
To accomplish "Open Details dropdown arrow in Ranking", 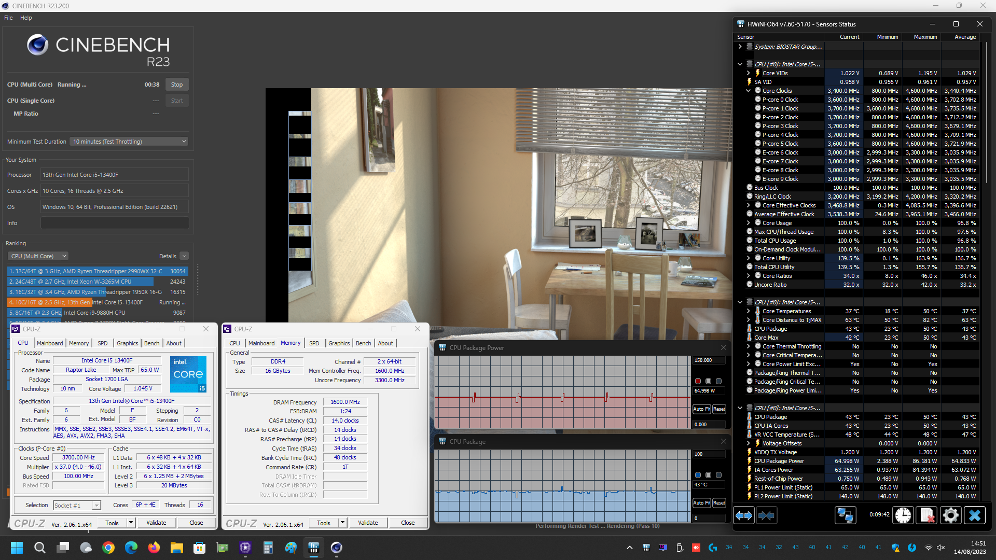I will (x=184, y=256).
